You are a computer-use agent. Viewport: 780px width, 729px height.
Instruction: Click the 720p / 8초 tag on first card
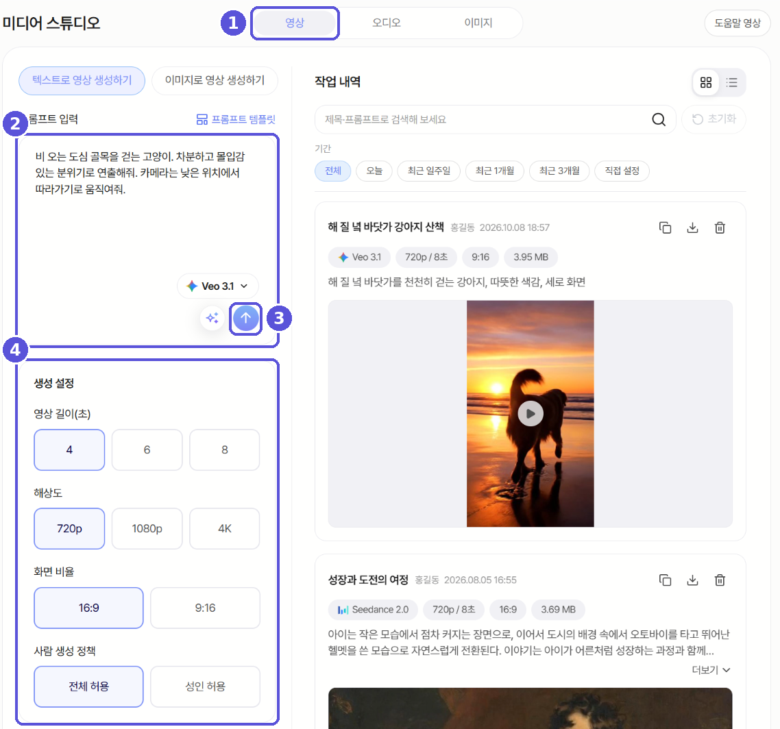(426, 257)
